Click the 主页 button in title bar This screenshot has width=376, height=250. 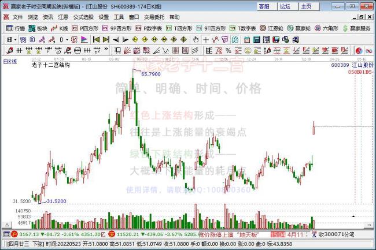pos(309,6)
